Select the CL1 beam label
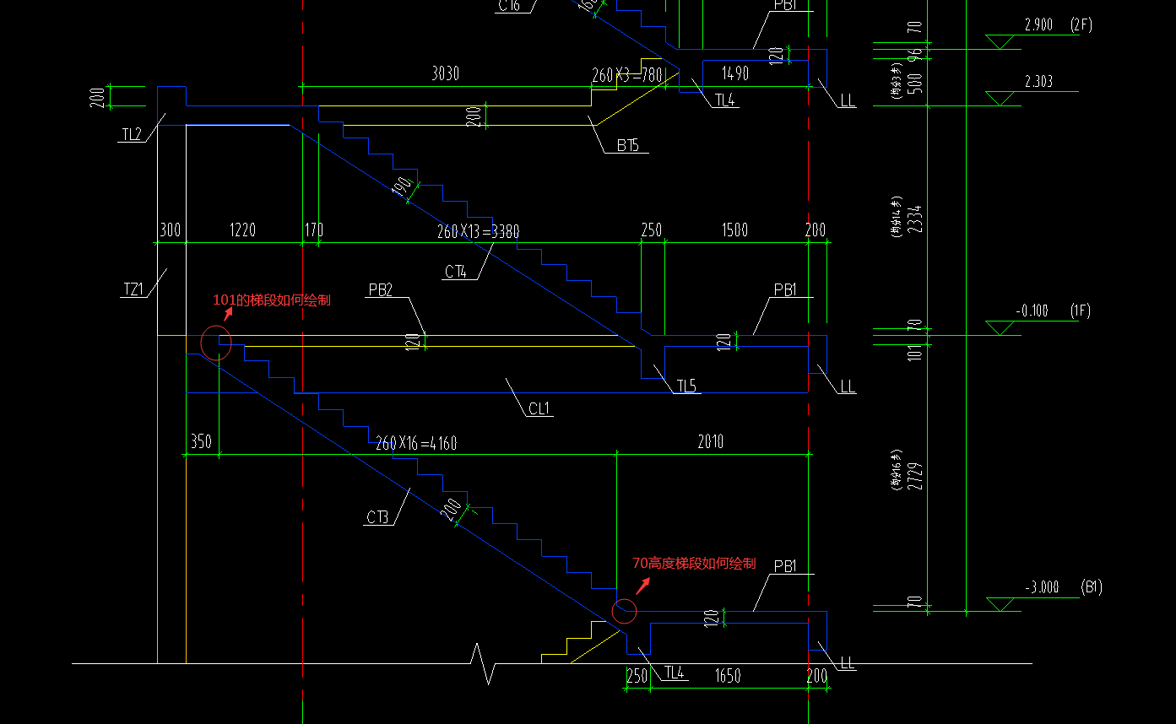Screen dimensions: 1176x724 (539, 409)
